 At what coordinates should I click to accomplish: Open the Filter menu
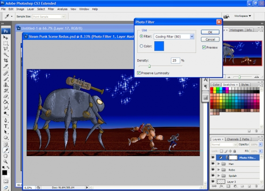coord(51,9)
